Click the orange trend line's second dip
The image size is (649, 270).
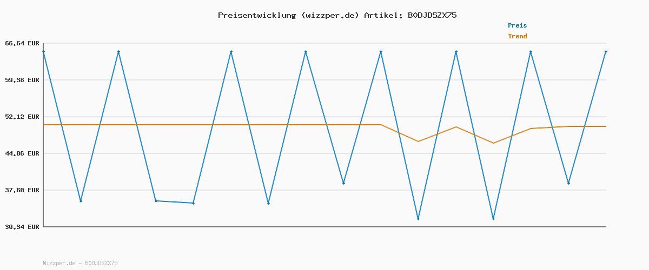pos(493,143)
